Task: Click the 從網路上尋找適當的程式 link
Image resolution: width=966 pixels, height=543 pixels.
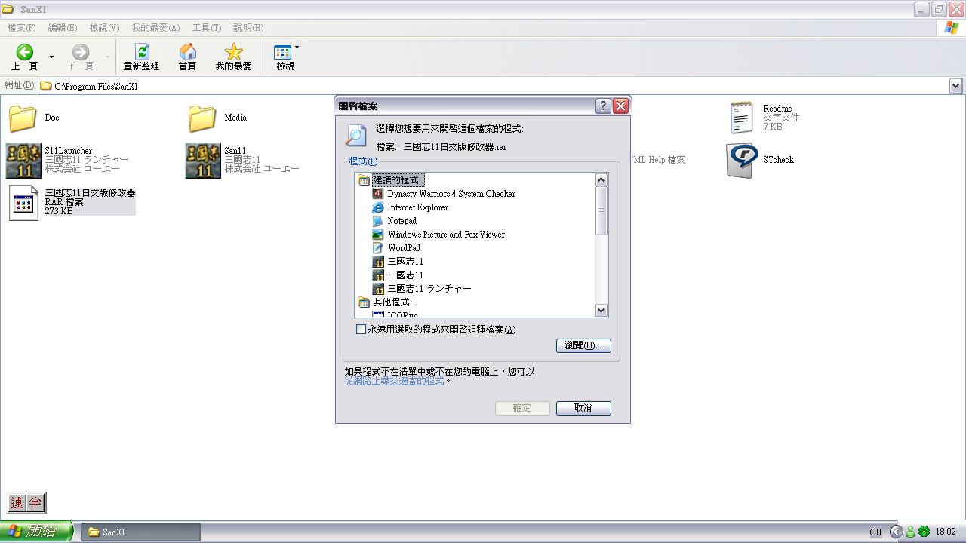Action: coord(395,381)
